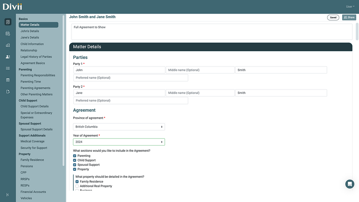Go to John's Details section
Viewport: 359px width, 202px height.
(x=30, y=31)
